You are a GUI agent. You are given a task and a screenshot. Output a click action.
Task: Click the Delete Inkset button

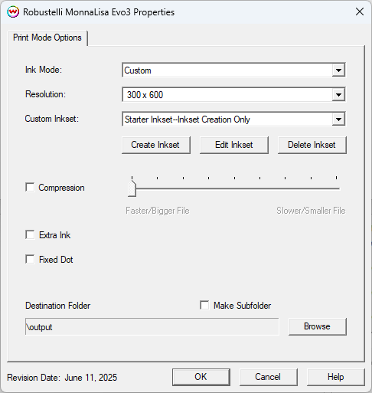coord(312,145)
